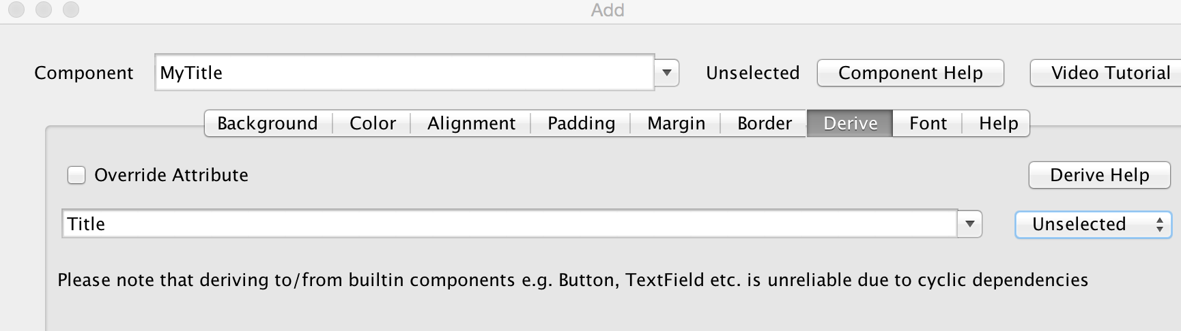Minimize the Add dialog window

coord(44,10)
